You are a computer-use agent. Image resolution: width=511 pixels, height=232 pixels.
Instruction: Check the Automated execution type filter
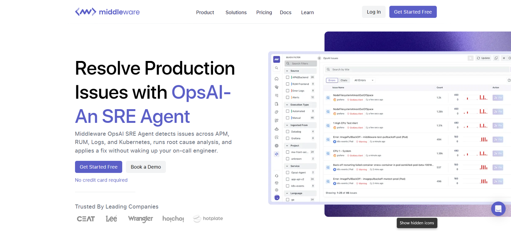[x=287, y=111]
